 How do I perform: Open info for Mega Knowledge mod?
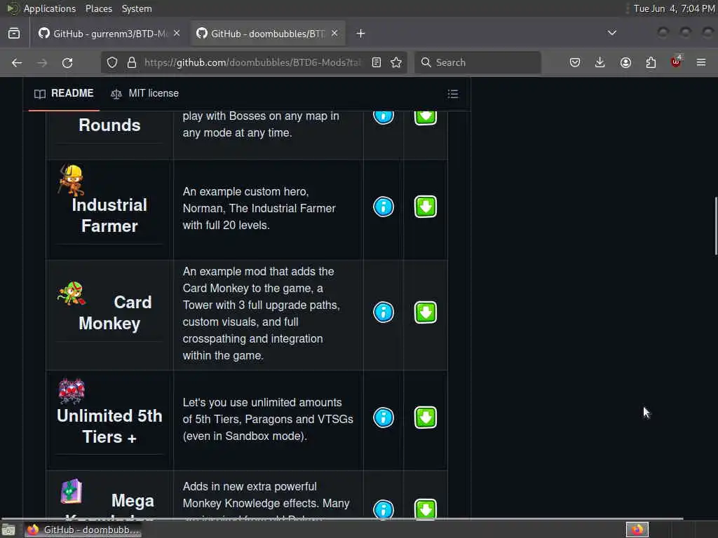(384, 509)
